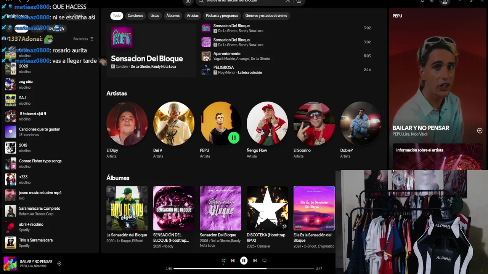488x274 pixels.
Task: Open Ella Es la Sensación del Bloque album
Action: 314,208
